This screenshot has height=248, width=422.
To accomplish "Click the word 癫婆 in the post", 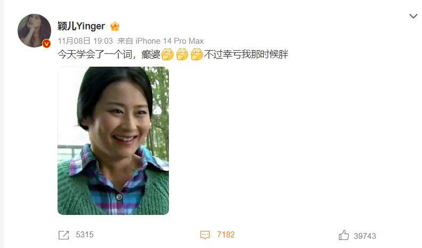I will [151, 54].
